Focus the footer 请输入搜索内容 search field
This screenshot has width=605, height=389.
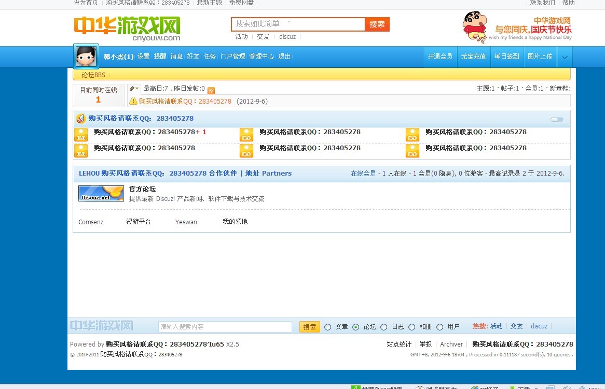coord(225,327)
